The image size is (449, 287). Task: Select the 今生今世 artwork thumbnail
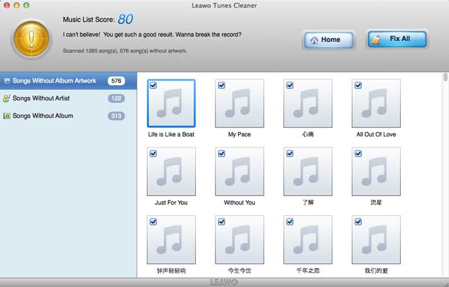click(x=240, y=240)
